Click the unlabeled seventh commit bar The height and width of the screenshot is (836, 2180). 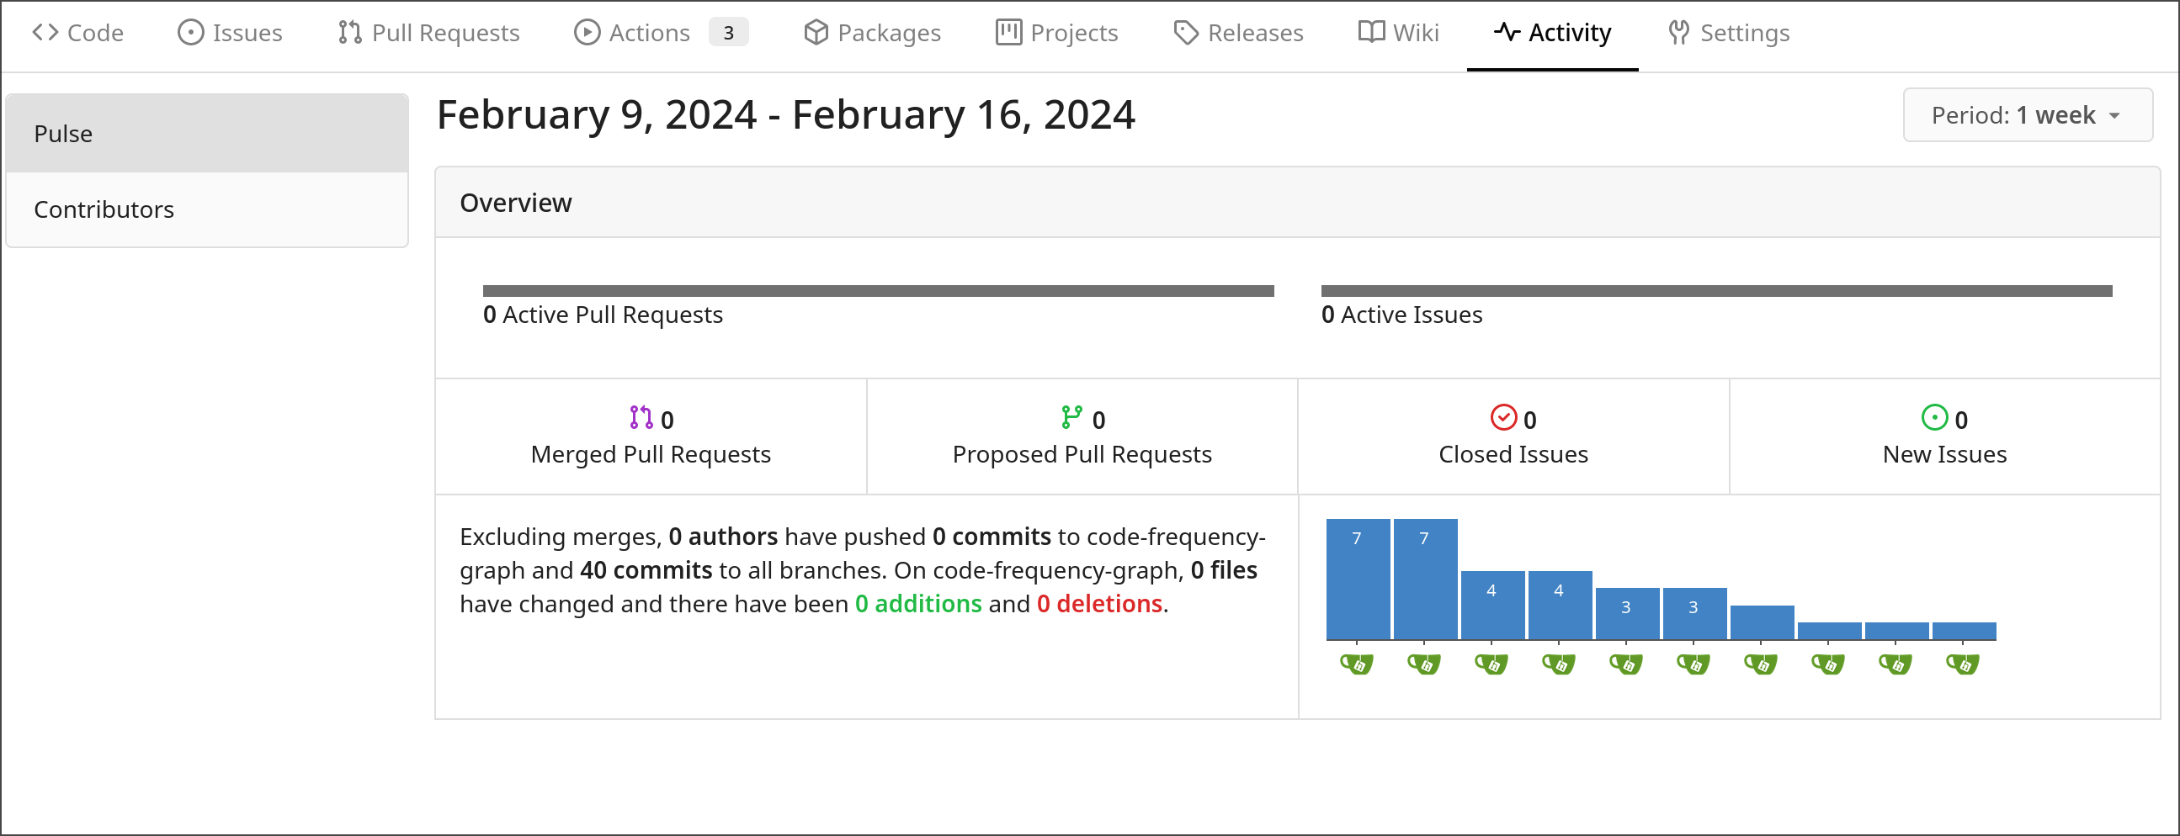click(x=1762, y=623)
